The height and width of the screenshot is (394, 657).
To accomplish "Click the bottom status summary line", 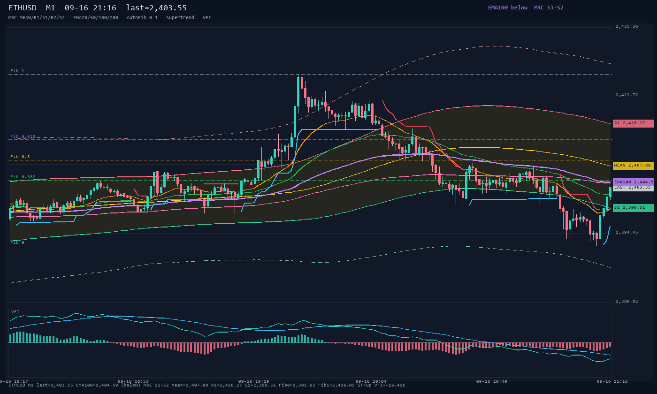I will (207, 385).
